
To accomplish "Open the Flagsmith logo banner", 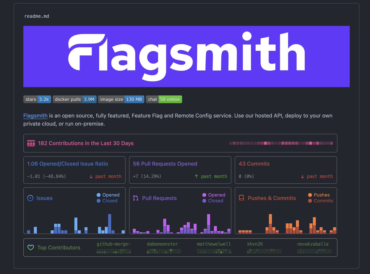I will click(x=187, y=57).
